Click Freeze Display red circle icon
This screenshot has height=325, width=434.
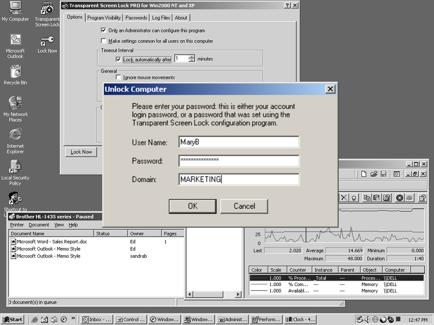tap(399, 198)
